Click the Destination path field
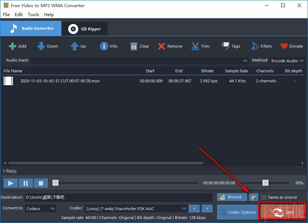Image resolution: width=308 pixels, height=223 pixels. click(118, 197)
